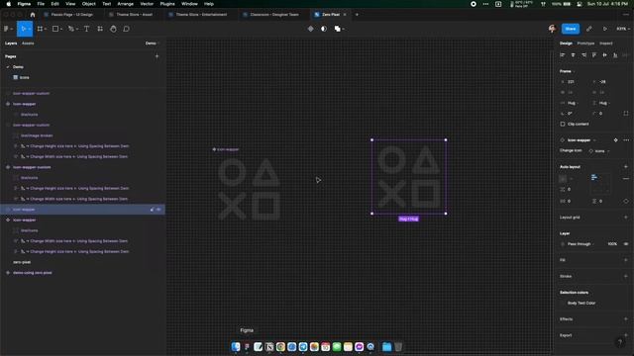This screenshot has width=634, height=356.
Task: Open the Arrange menu
Action: coord(126,4)
